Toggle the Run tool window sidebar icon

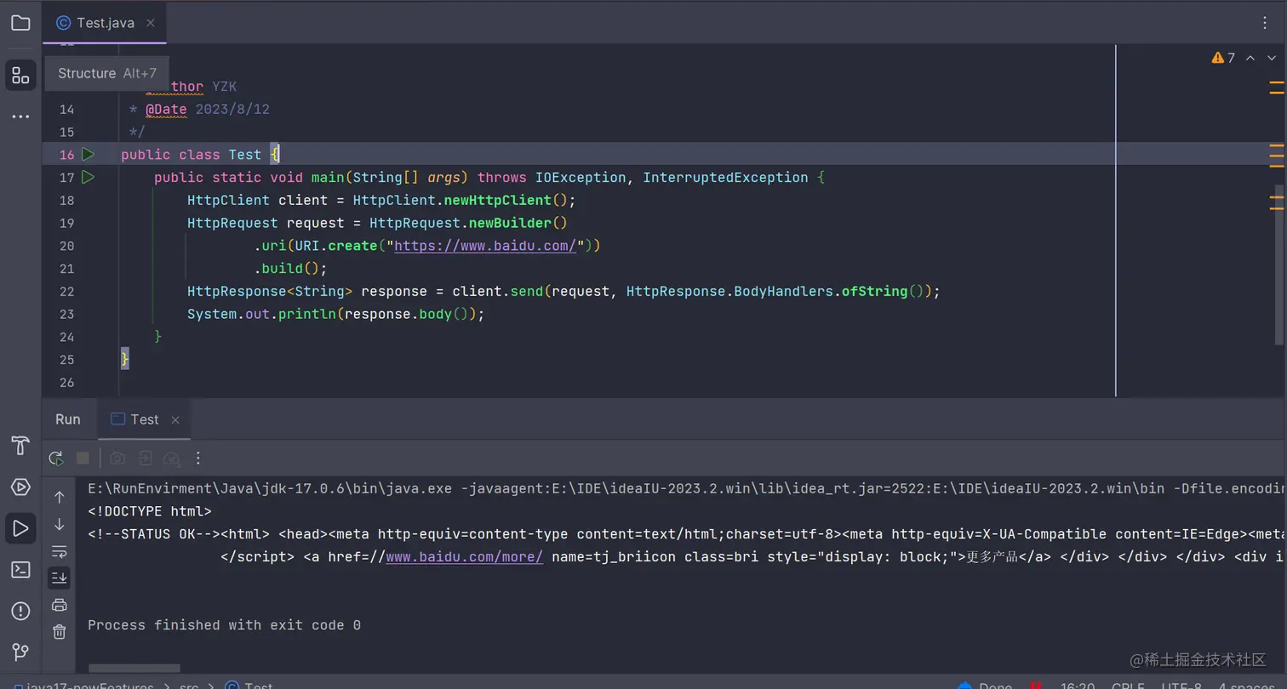20,528
